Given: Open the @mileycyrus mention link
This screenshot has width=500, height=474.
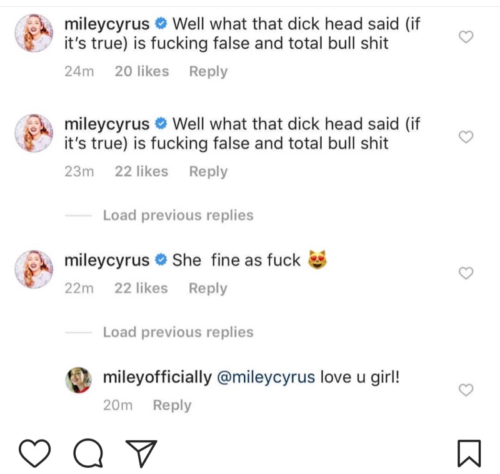Looking at the screenshot, I should coord(266,378).
